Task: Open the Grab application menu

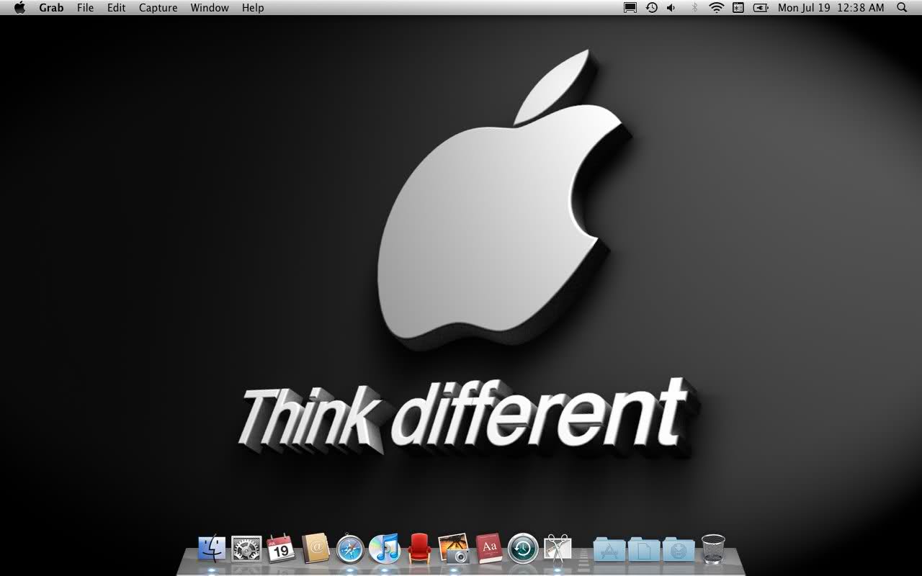Action: click(x=51, y=8)
